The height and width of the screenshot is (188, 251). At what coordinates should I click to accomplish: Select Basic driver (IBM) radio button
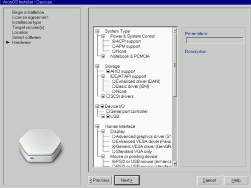tap(113, 86)
